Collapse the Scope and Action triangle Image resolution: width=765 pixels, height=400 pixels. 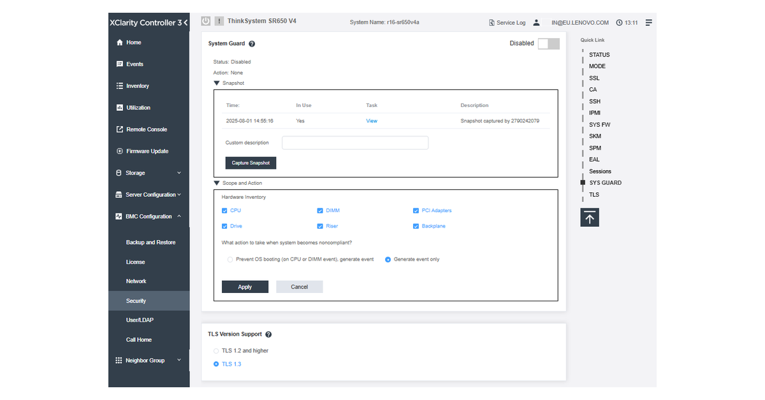(217, 183)
